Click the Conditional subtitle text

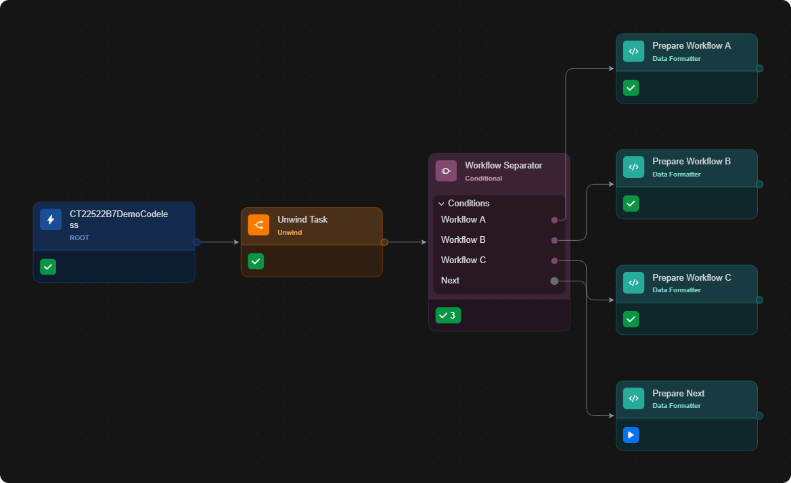[x=483, y=179]
